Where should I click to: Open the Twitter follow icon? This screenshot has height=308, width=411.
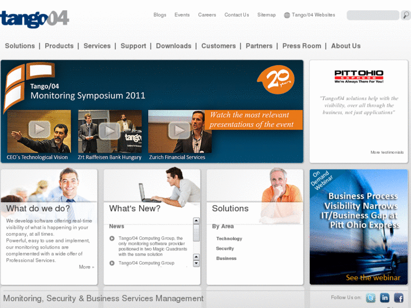(370, 298)
